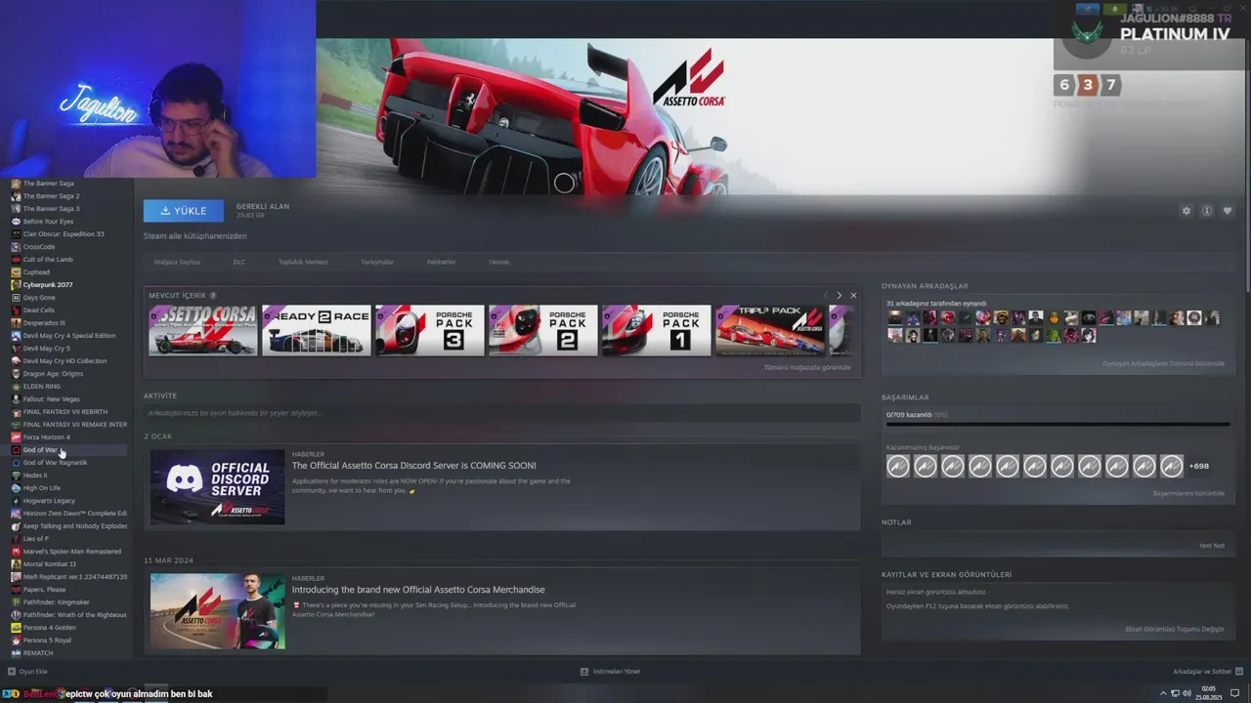Open the Destek tab
The width and height of the screenshot is (1251, 703).
[x=498, y=262]
